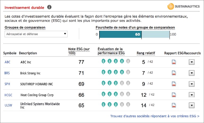The image size is (204, 123).
Task: Open the Aérospatial et défense comparison dropdown
Action: (x=36, y=34)
